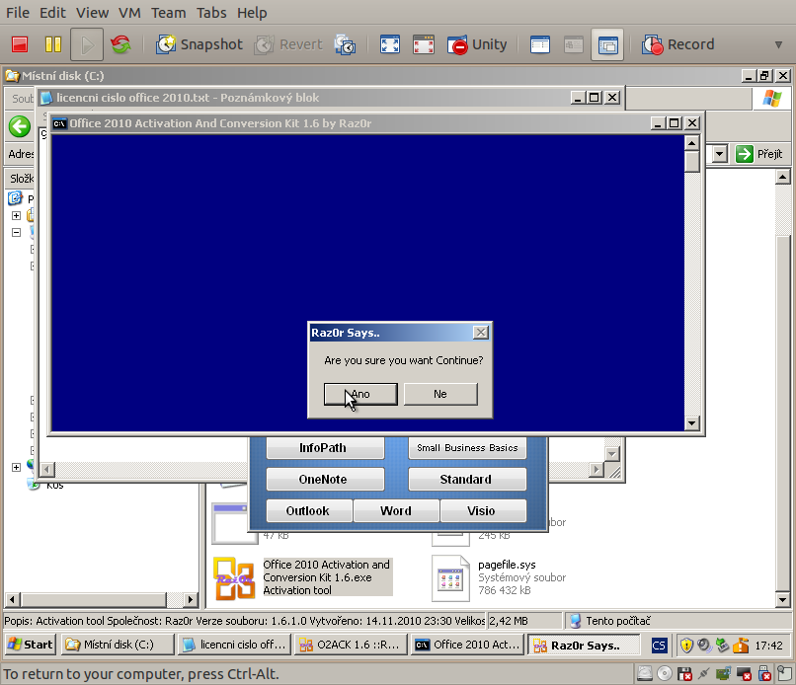
Task: Collapse the tree node with minus
Action: click(16, 232)
